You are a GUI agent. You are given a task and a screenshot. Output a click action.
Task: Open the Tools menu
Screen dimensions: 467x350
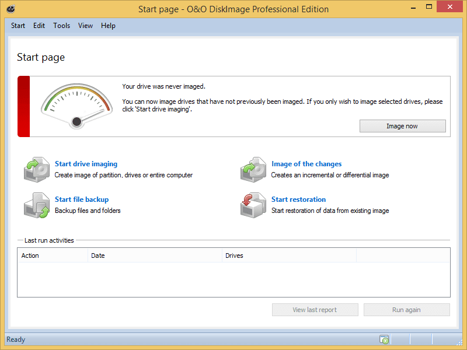pyautogui.click(x=62, y=26)
